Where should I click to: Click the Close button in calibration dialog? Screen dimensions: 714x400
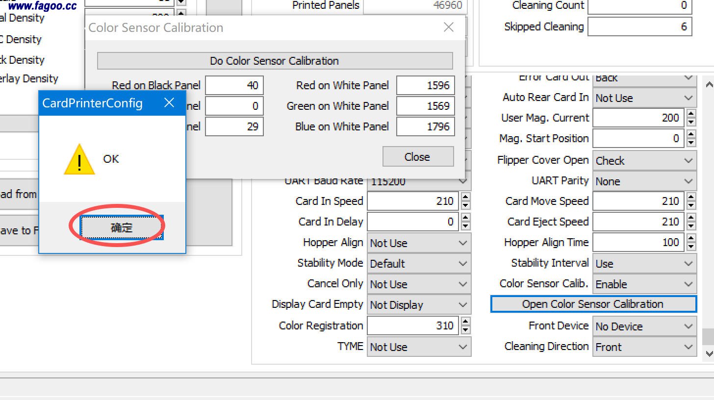417,157
